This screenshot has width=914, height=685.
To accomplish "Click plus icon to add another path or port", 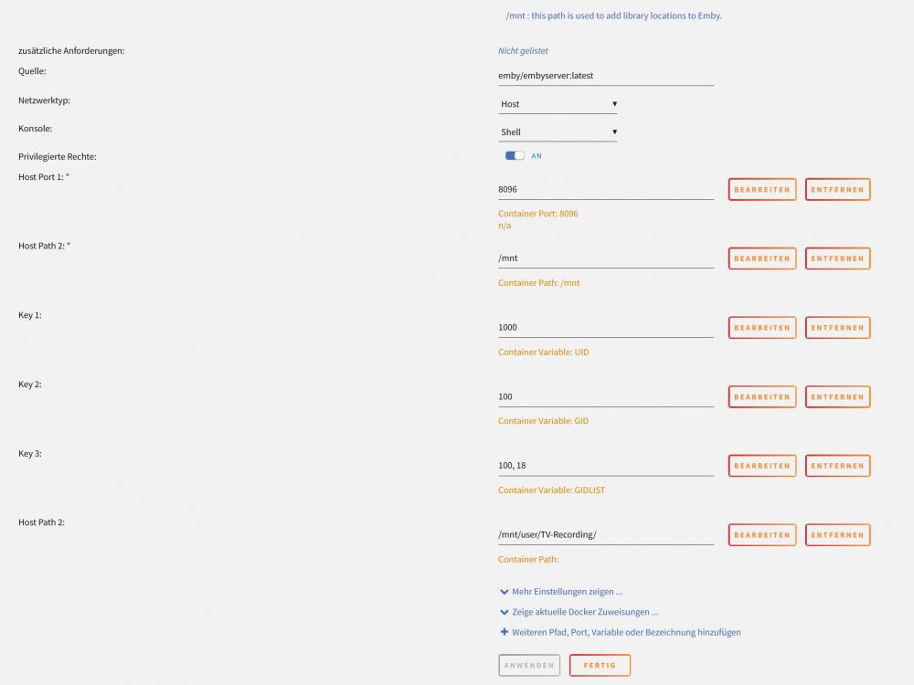I will 505,632.
